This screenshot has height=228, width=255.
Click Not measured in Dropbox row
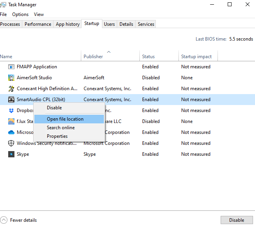(196, 110)
